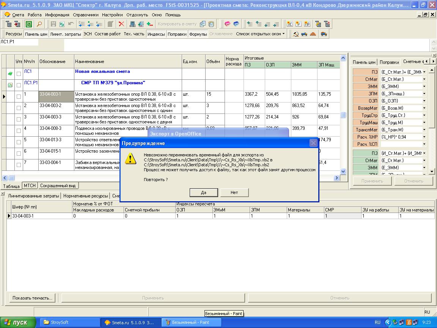Open the ТранспМат formula dropdown
This screenshot has height=328, width=437.
[424, 130]
